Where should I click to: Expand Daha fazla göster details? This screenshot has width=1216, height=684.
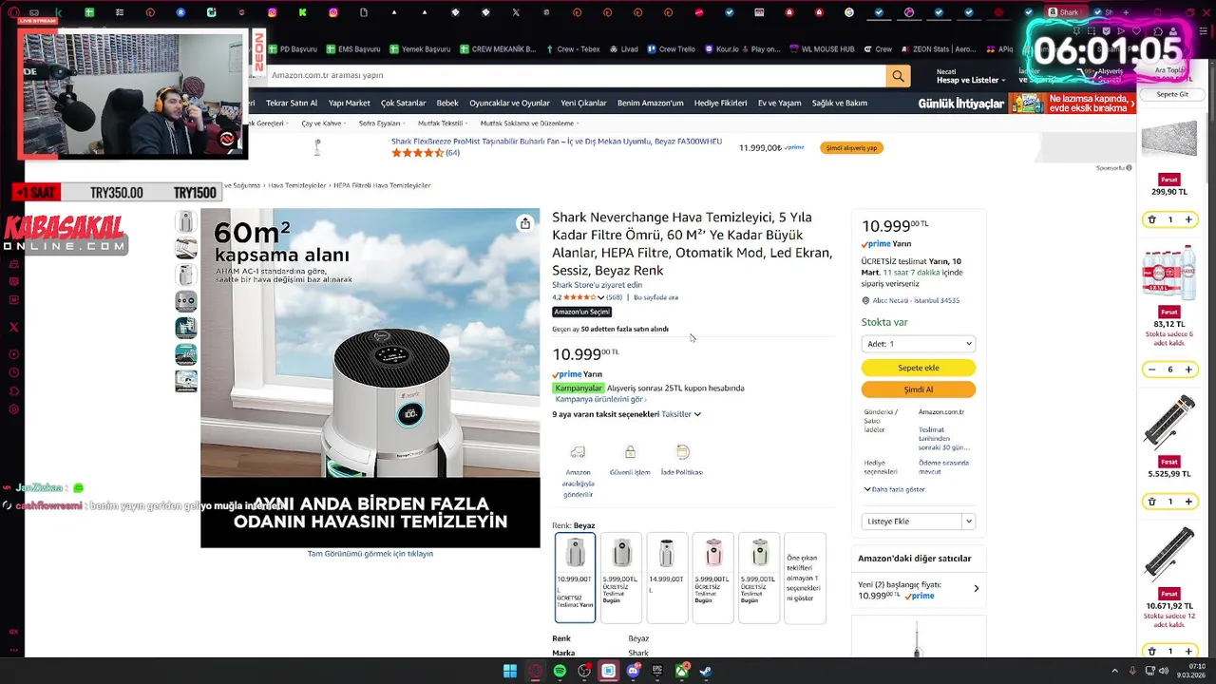[x=894, y=489]
